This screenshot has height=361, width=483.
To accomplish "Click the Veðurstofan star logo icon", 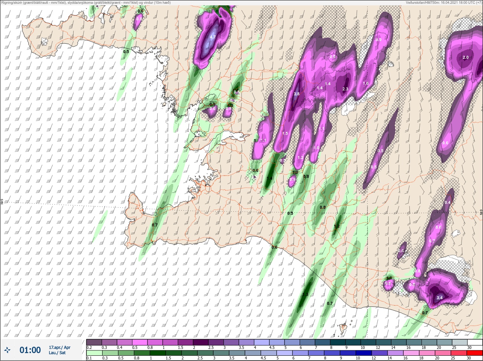I will [7, 350].
